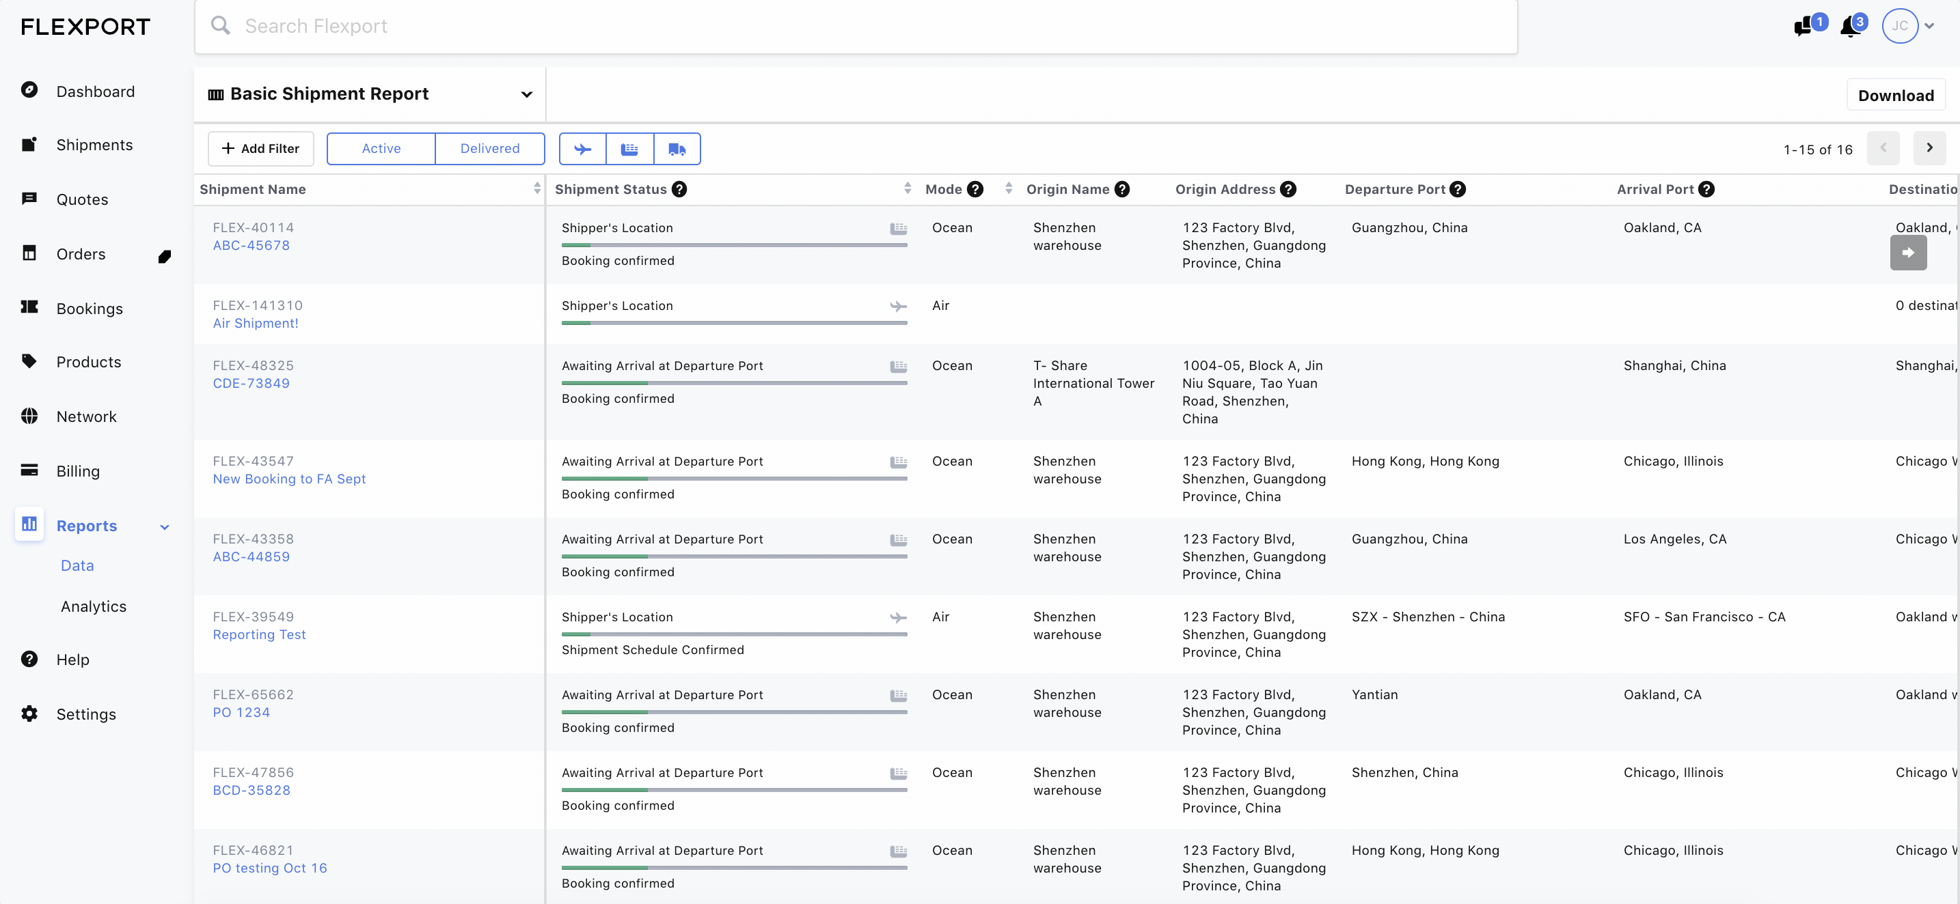Toggle the Active shipments filter

(381, 149)
